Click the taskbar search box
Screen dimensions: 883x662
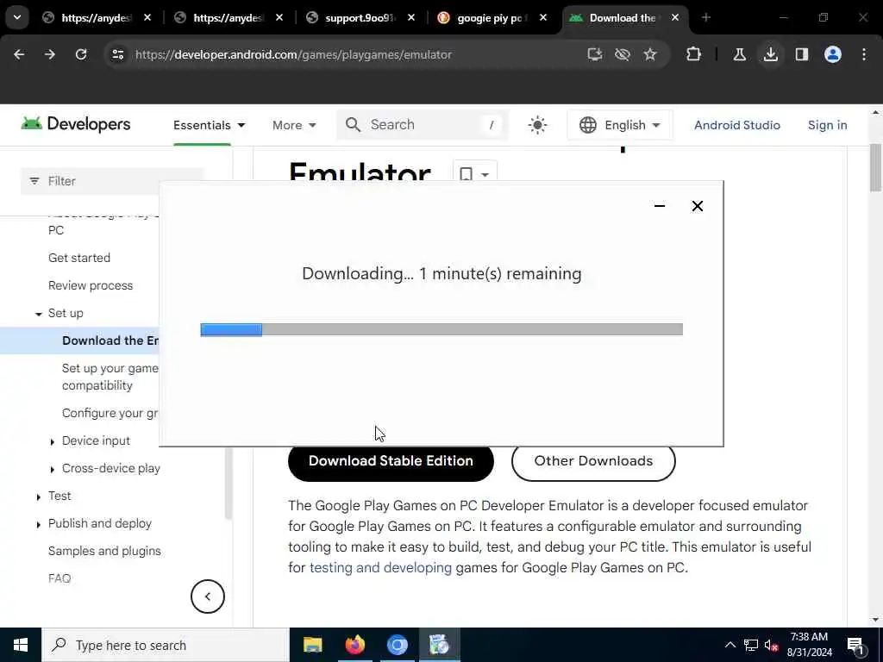[x=165, y=645]
